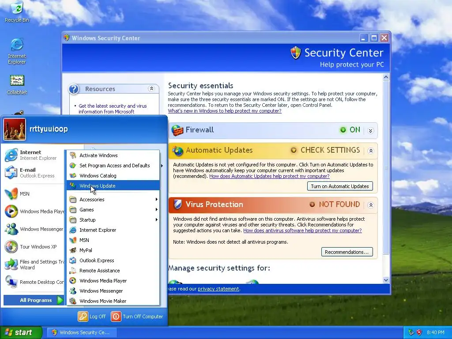452x339 pixels.
Task: Click the Start button
Action: click(x=21, y=332)
